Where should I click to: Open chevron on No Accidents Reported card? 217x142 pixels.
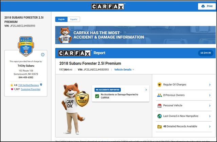tap(146, 90)
